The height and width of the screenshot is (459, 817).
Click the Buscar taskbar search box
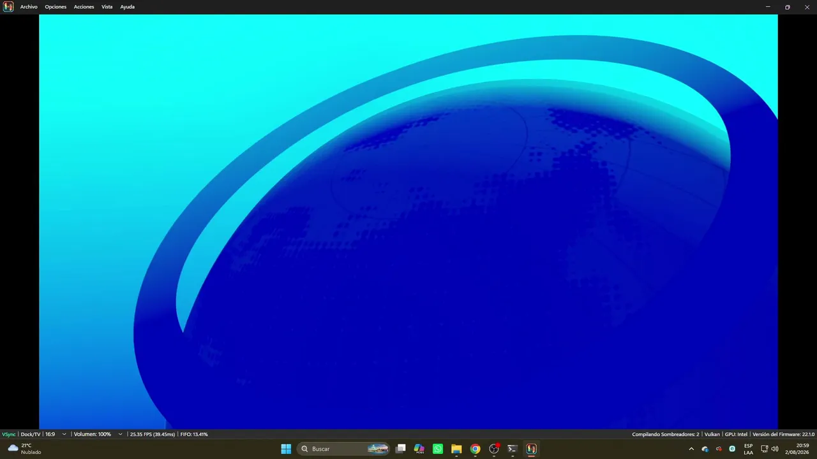[344, 449]
